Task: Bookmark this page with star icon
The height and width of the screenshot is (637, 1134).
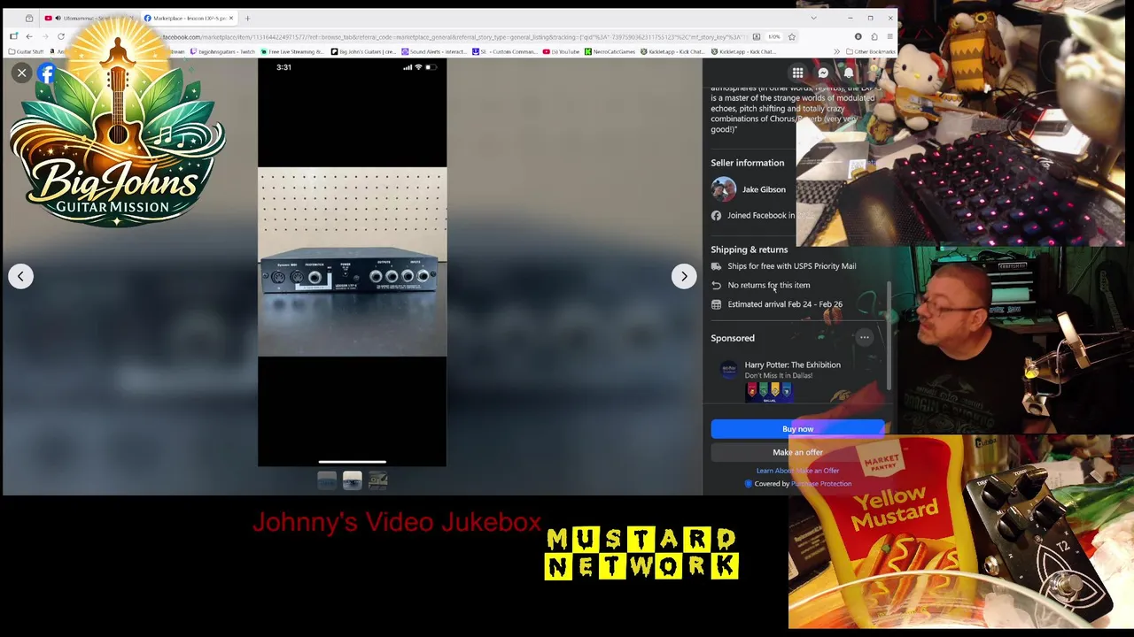Action: (x=792, y=37)
